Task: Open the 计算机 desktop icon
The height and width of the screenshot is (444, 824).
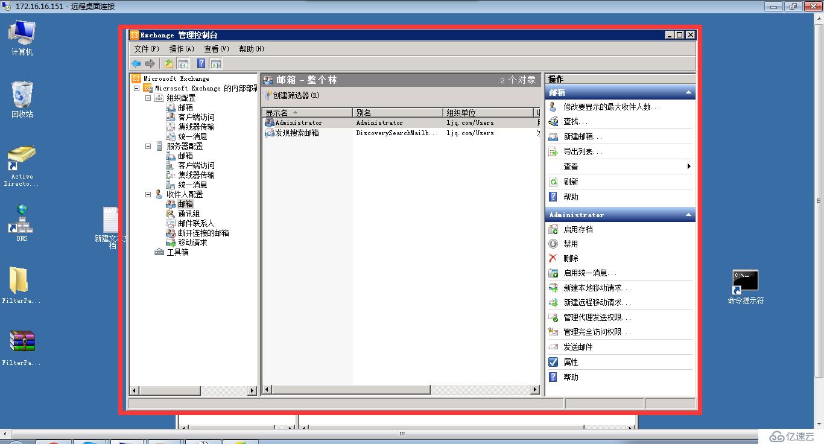Action: click(22, 37)
